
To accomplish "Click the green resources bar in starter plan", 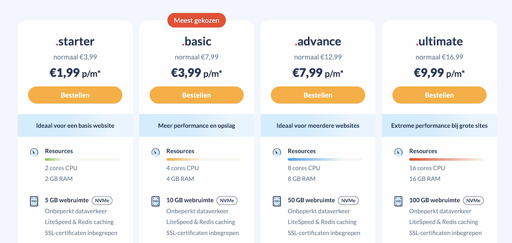I will (82, 159).
